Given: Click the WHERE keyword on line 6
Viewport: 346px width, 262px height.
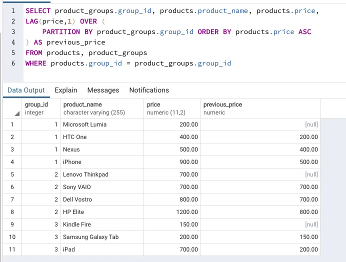Looking at the screenshot, I should click(36, 63).
